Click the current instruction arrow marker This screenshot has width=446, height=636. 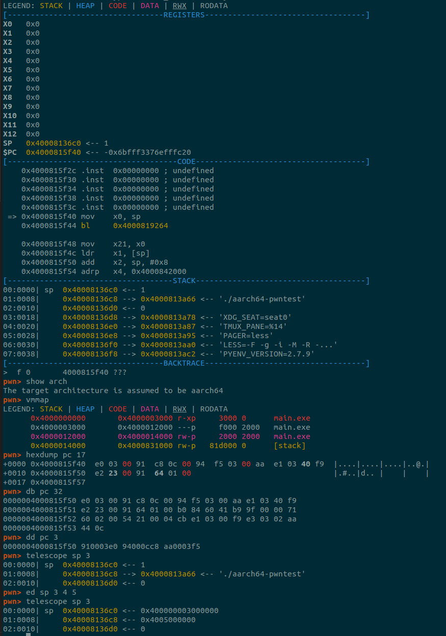point(12,216)
